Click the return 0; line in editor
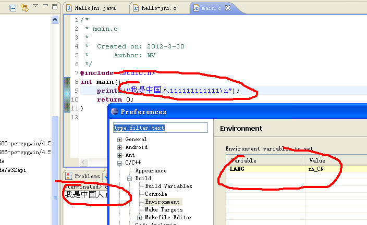Screen dimensions: 367x225 point(115,99)
